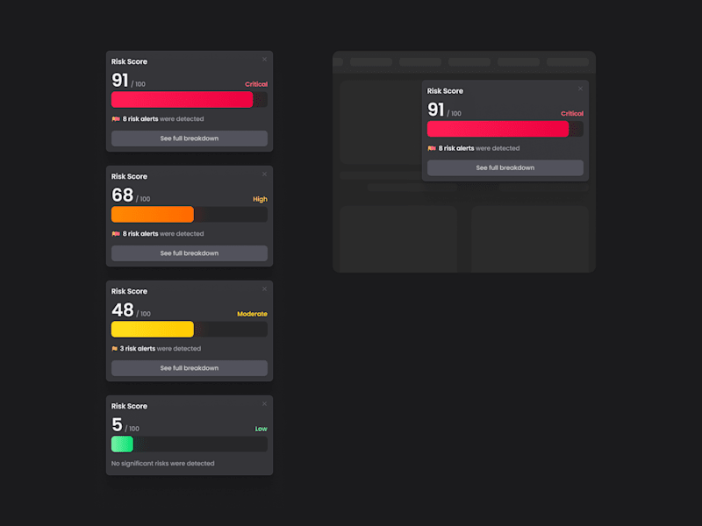The width and height of the screenshot is (702, 526).
Task: Click the score number 68
Action: [122, 195]
